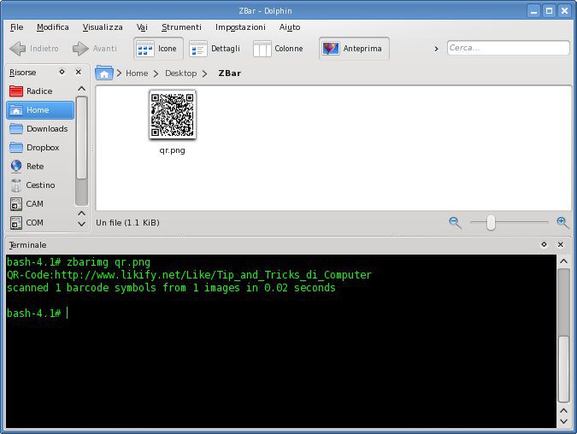Close the Dolphin window
The width and height of the screenshot is (577, 434).
point(564,10)
